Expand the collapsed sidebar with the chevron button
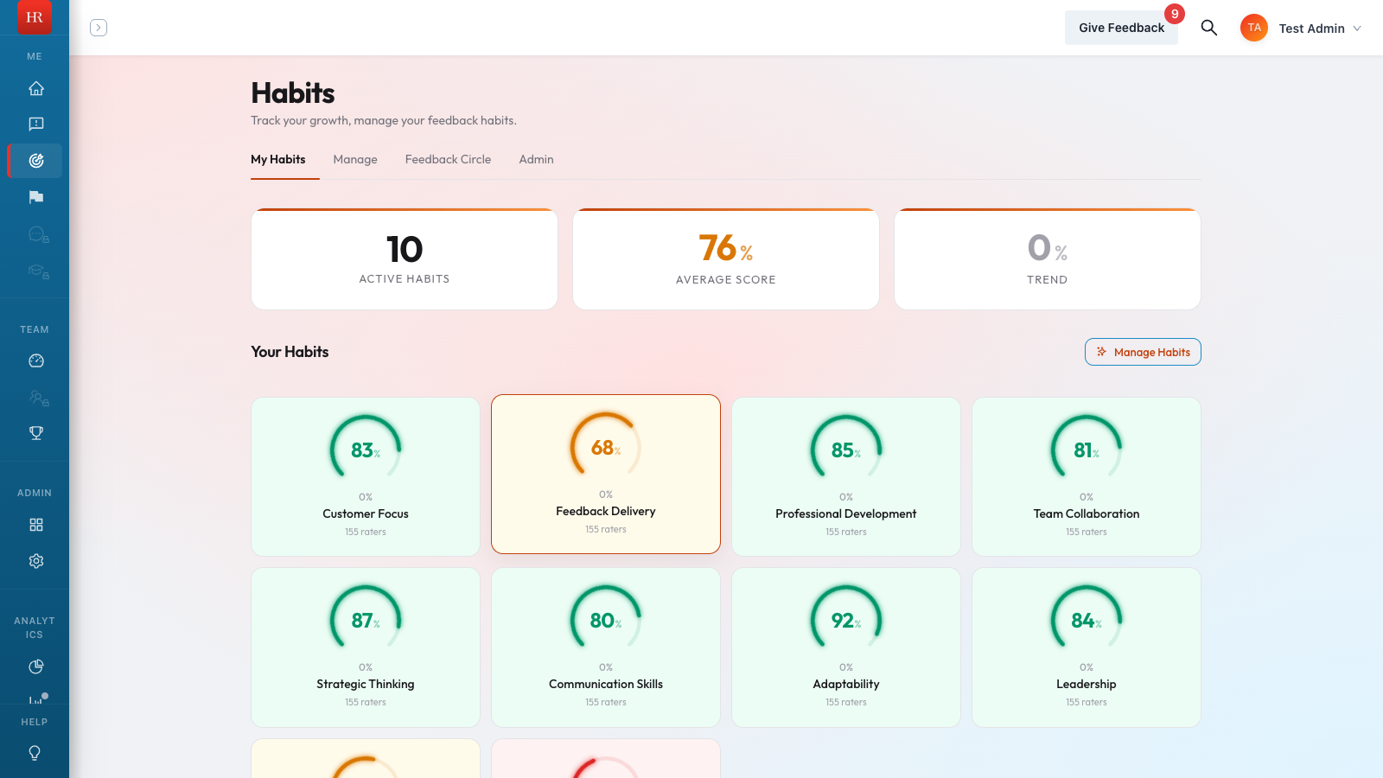Screen dimensions: 1383x778 [x=99, y=28]
